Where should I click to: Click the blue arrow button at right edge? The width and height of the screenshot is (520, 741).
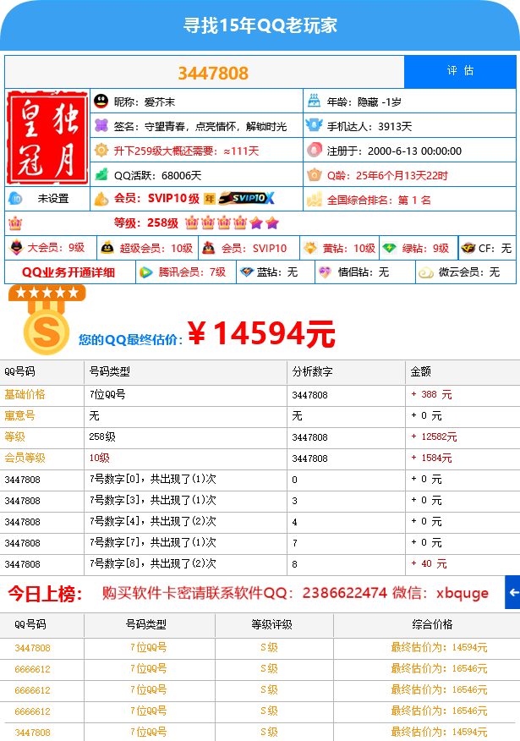coord(512,591)
